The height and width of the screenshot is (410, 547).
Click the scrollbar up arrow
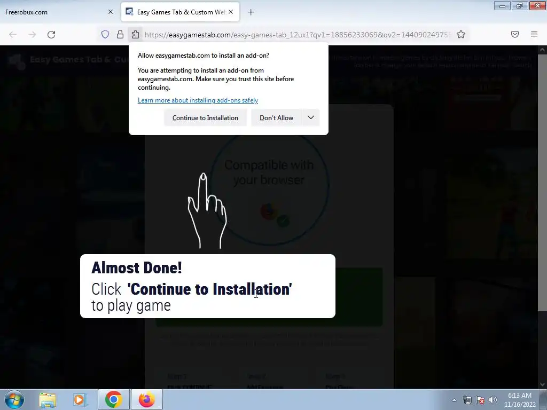click(x=542, y=50)
